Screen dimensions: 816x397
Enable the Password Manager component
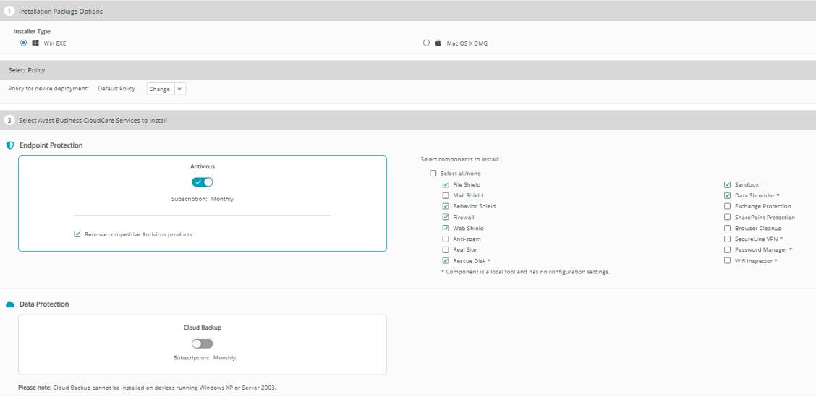tap(728, 249)
